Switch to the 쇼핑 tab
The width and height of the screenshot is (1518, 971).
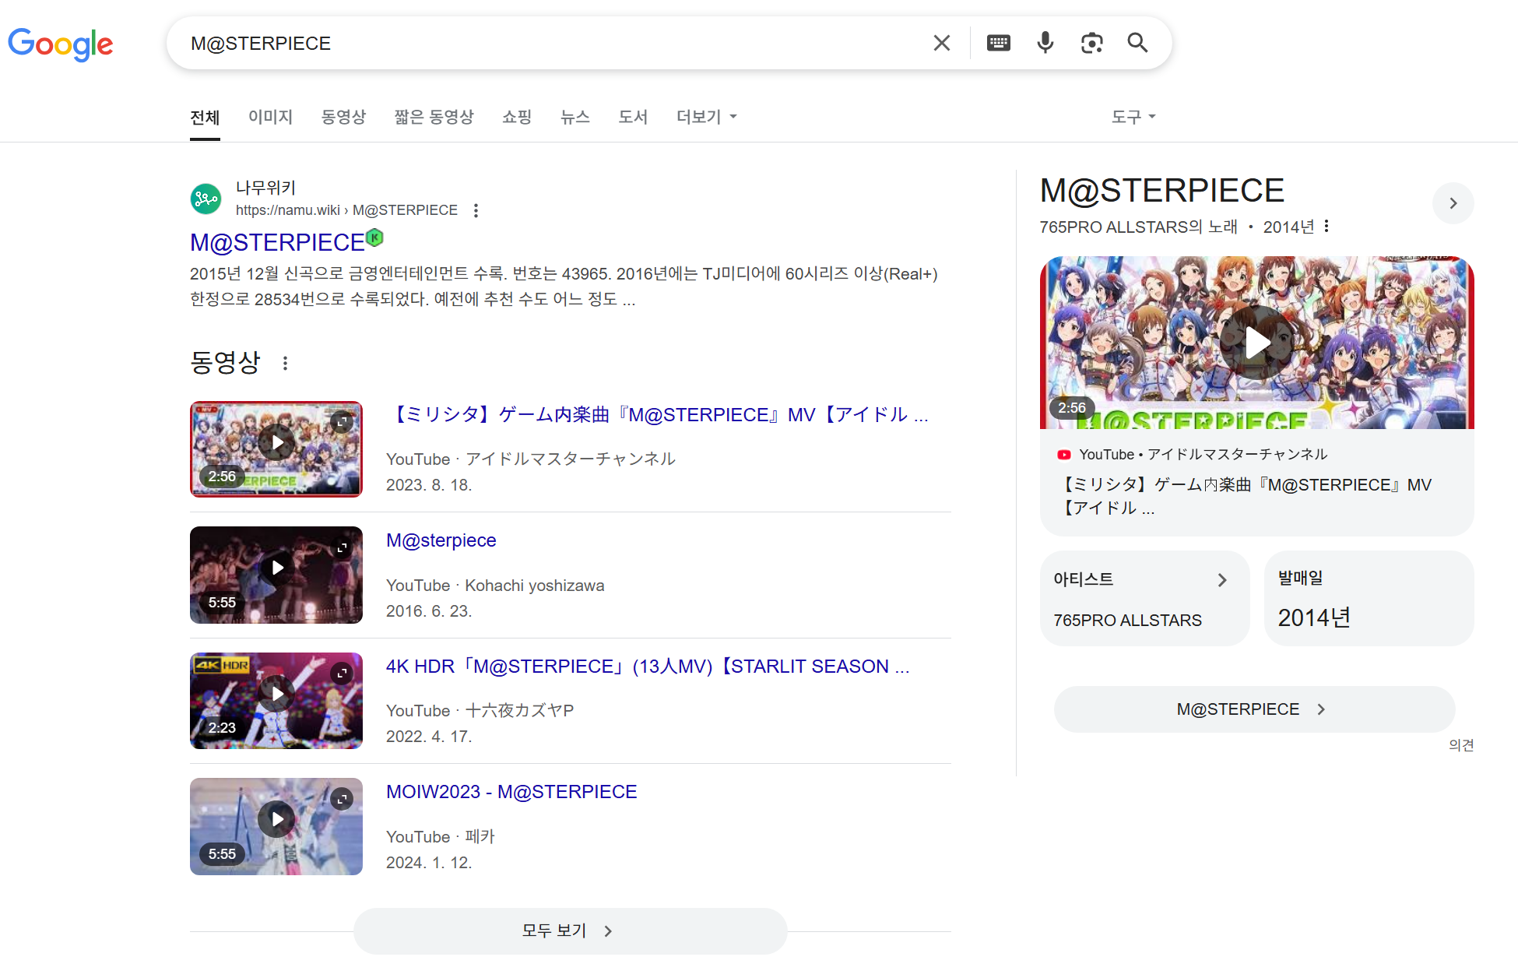[517, 117]
